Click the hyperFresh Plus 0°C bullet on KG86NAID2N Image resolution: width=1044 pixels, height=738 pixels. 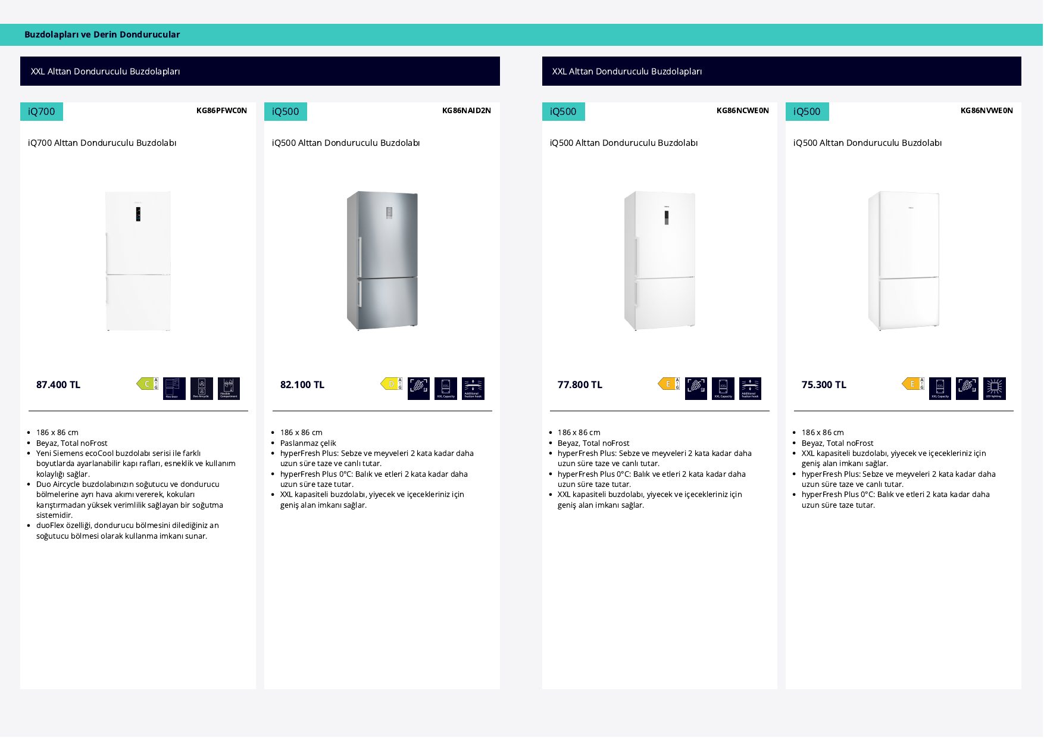[x=374, y=479]
